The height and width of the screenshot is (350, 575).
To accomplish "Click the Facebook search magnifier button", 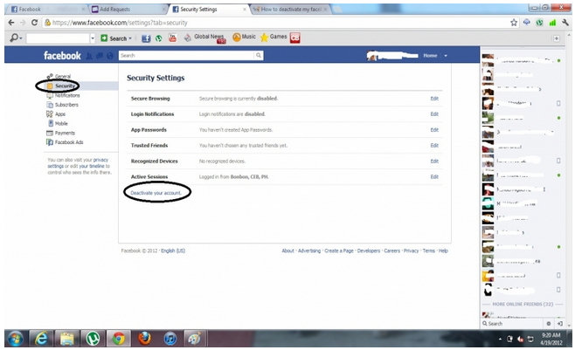I will tap(259, 55).
